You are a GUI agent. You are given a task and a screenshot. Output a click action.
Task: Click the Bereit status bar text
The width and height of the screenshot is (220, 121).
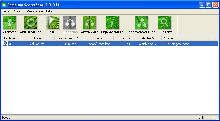5,118
